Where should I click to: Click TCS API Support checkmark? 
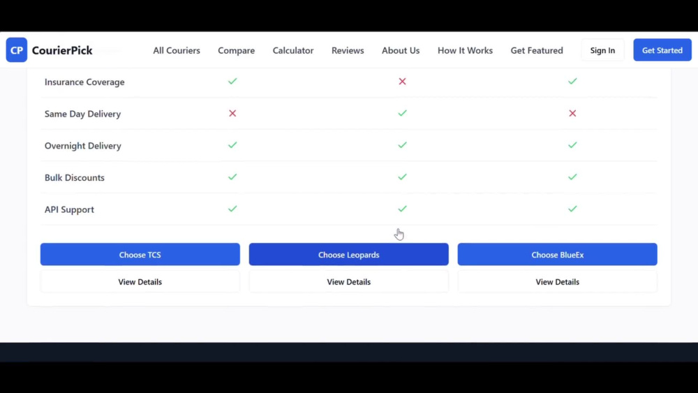232,209
